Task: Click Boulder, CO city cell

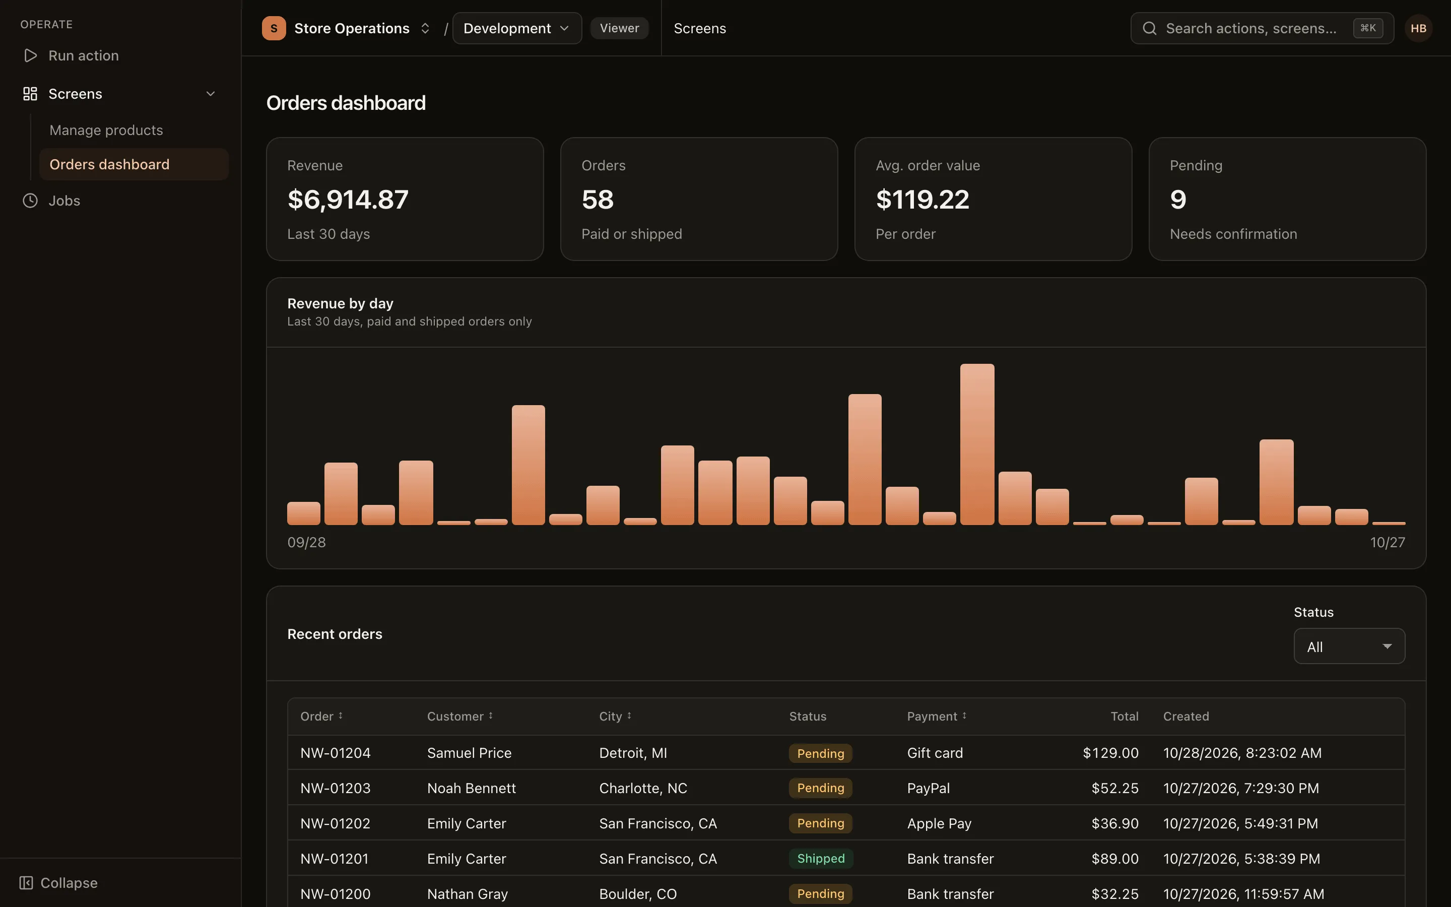Action: tap(638, 894)
